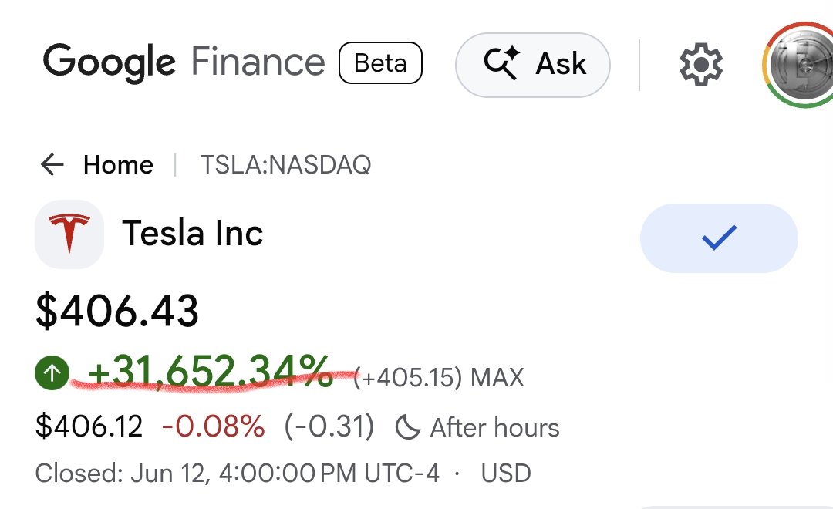
Task: Go to the Home breadcrumb link
Action: 119,165
